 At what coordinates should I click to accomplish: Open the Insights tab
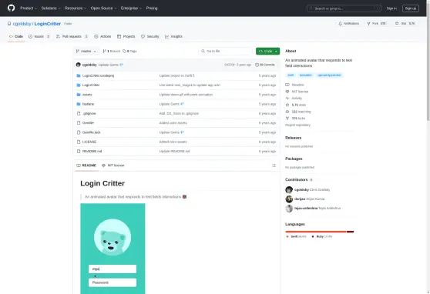[173, 36]
